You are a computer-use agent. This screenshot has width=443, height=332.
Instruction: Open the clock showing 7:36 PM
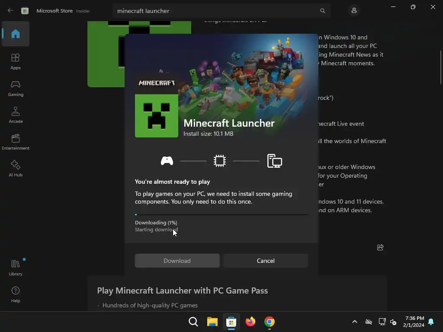tap(414, 322)
